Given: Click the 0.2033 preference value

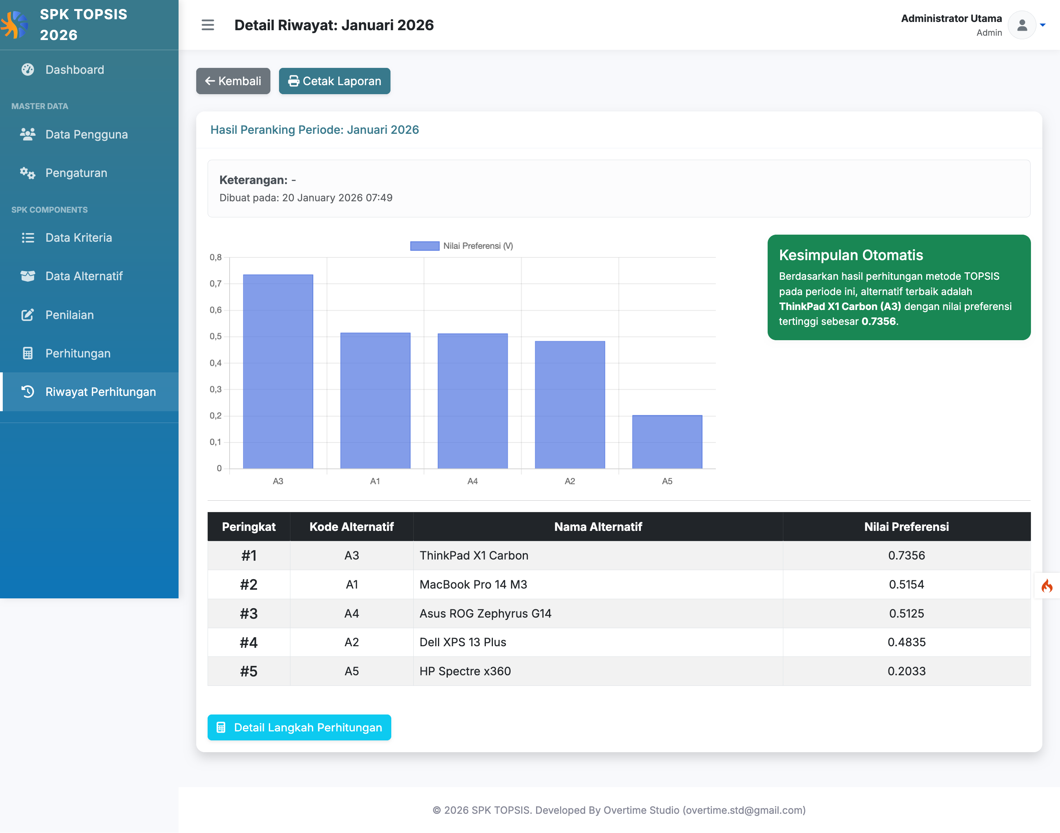Looking at the screenshot, I should [x=906, y=671].
